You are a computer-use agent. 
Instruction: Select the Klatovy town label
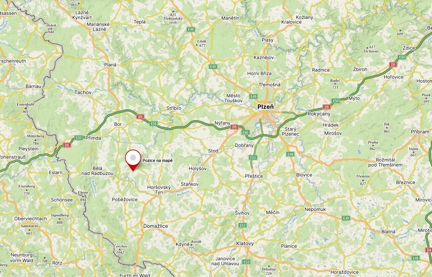245,243
